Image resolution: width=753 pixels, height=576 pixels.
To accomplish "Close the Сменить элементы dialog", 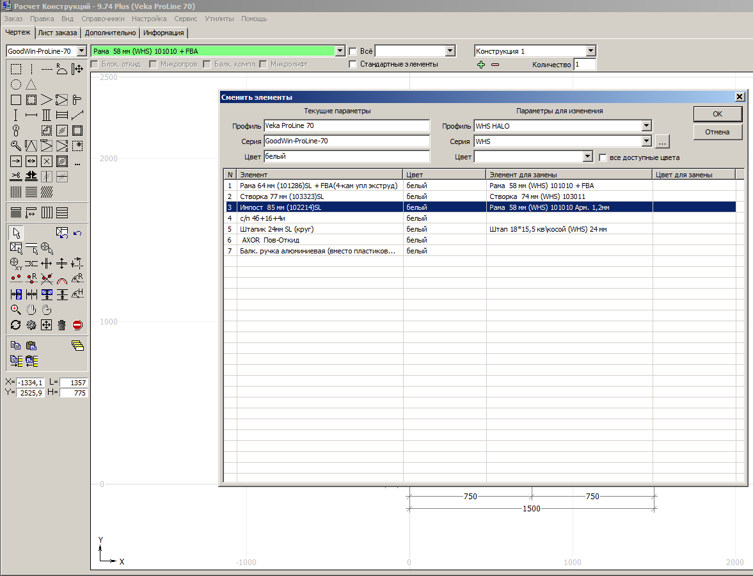I will pos(740,97).
